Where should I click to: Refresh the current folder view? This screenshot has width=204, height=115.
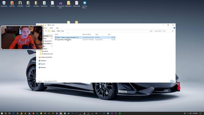click(152, 31)
